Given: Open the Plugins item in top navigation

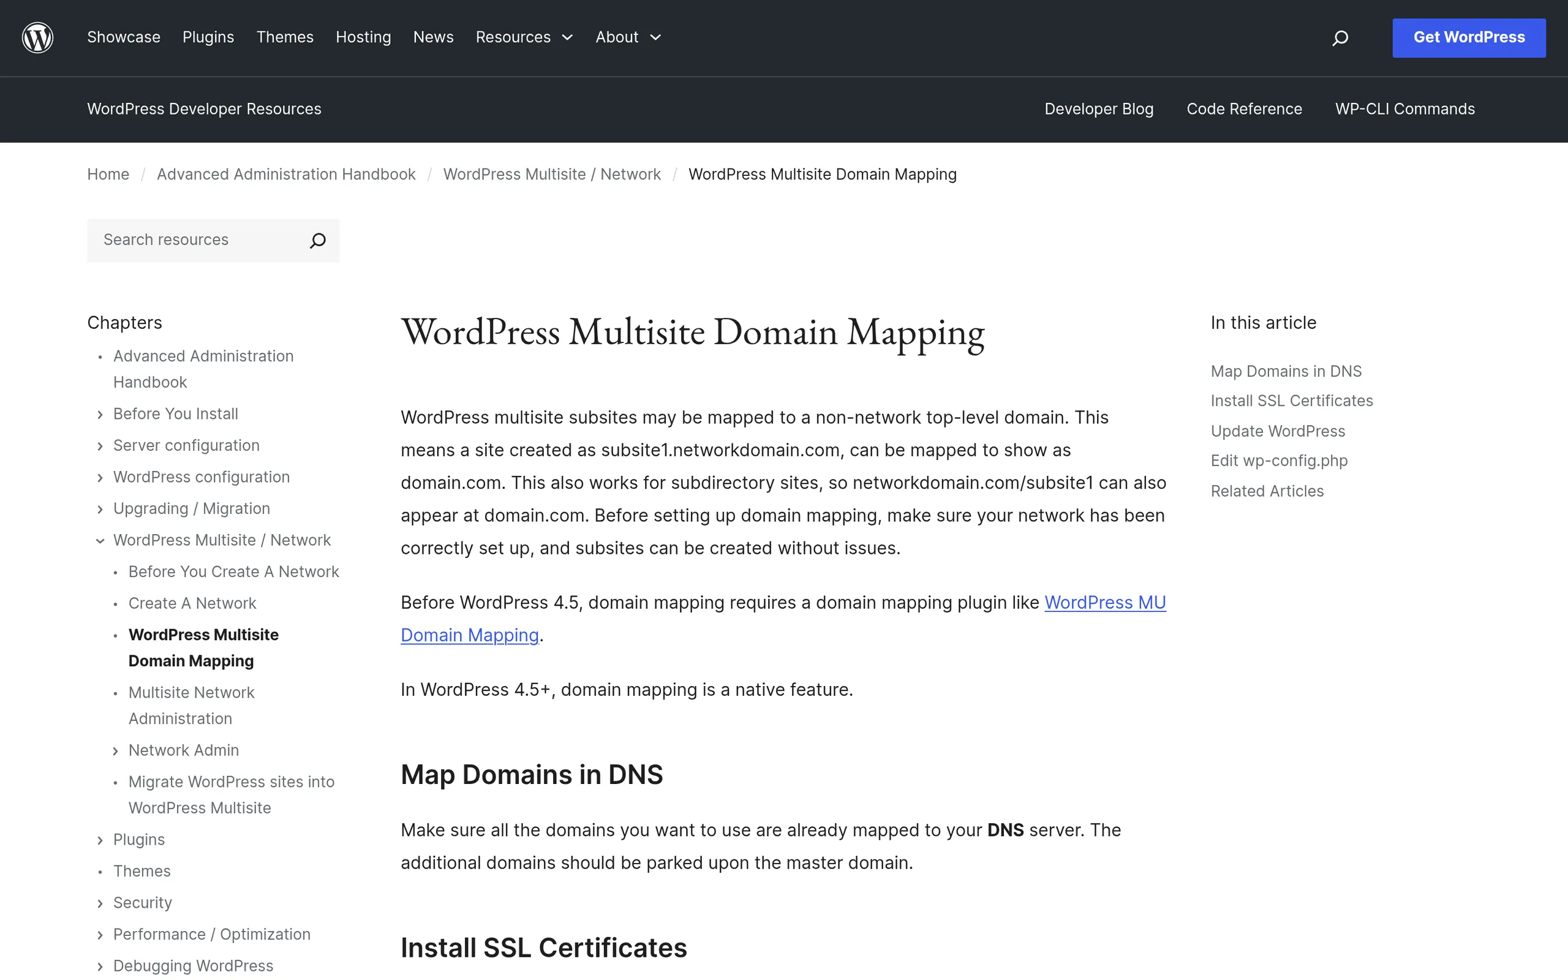Looking at the screenshot, I should tap(208, 37).
